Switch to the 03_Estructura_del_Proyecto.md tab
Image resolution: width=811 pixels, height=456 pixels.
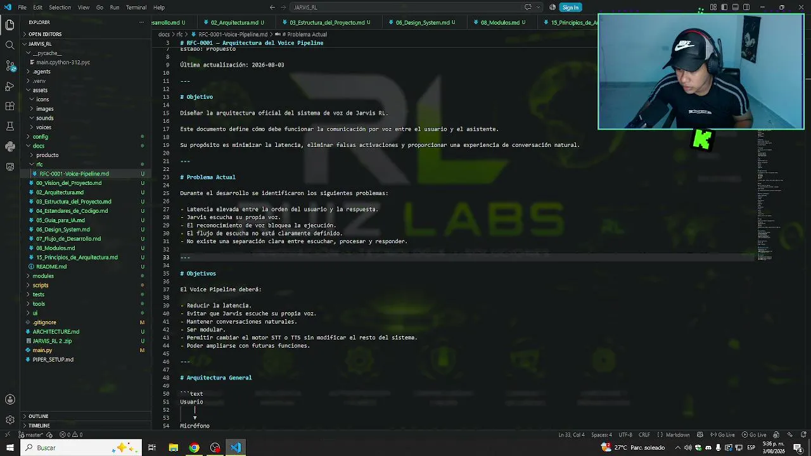(328, 23)
